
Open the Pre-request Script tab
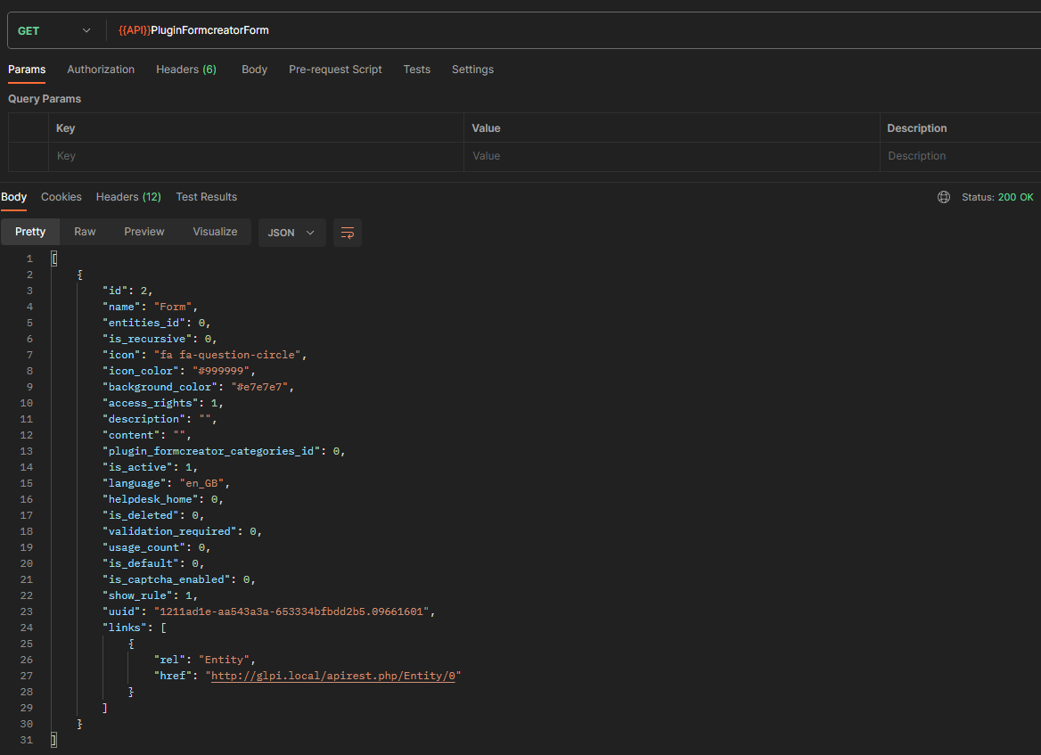coord(335,69)
